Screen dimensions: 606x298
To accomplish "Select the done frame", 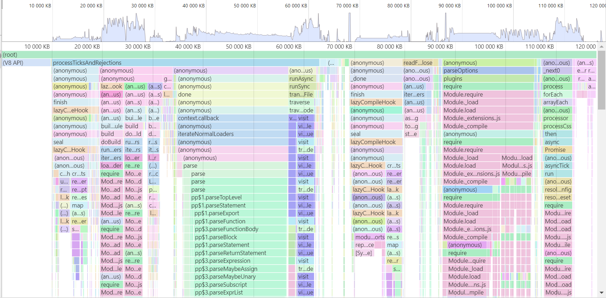I will (x=232, y=94).
